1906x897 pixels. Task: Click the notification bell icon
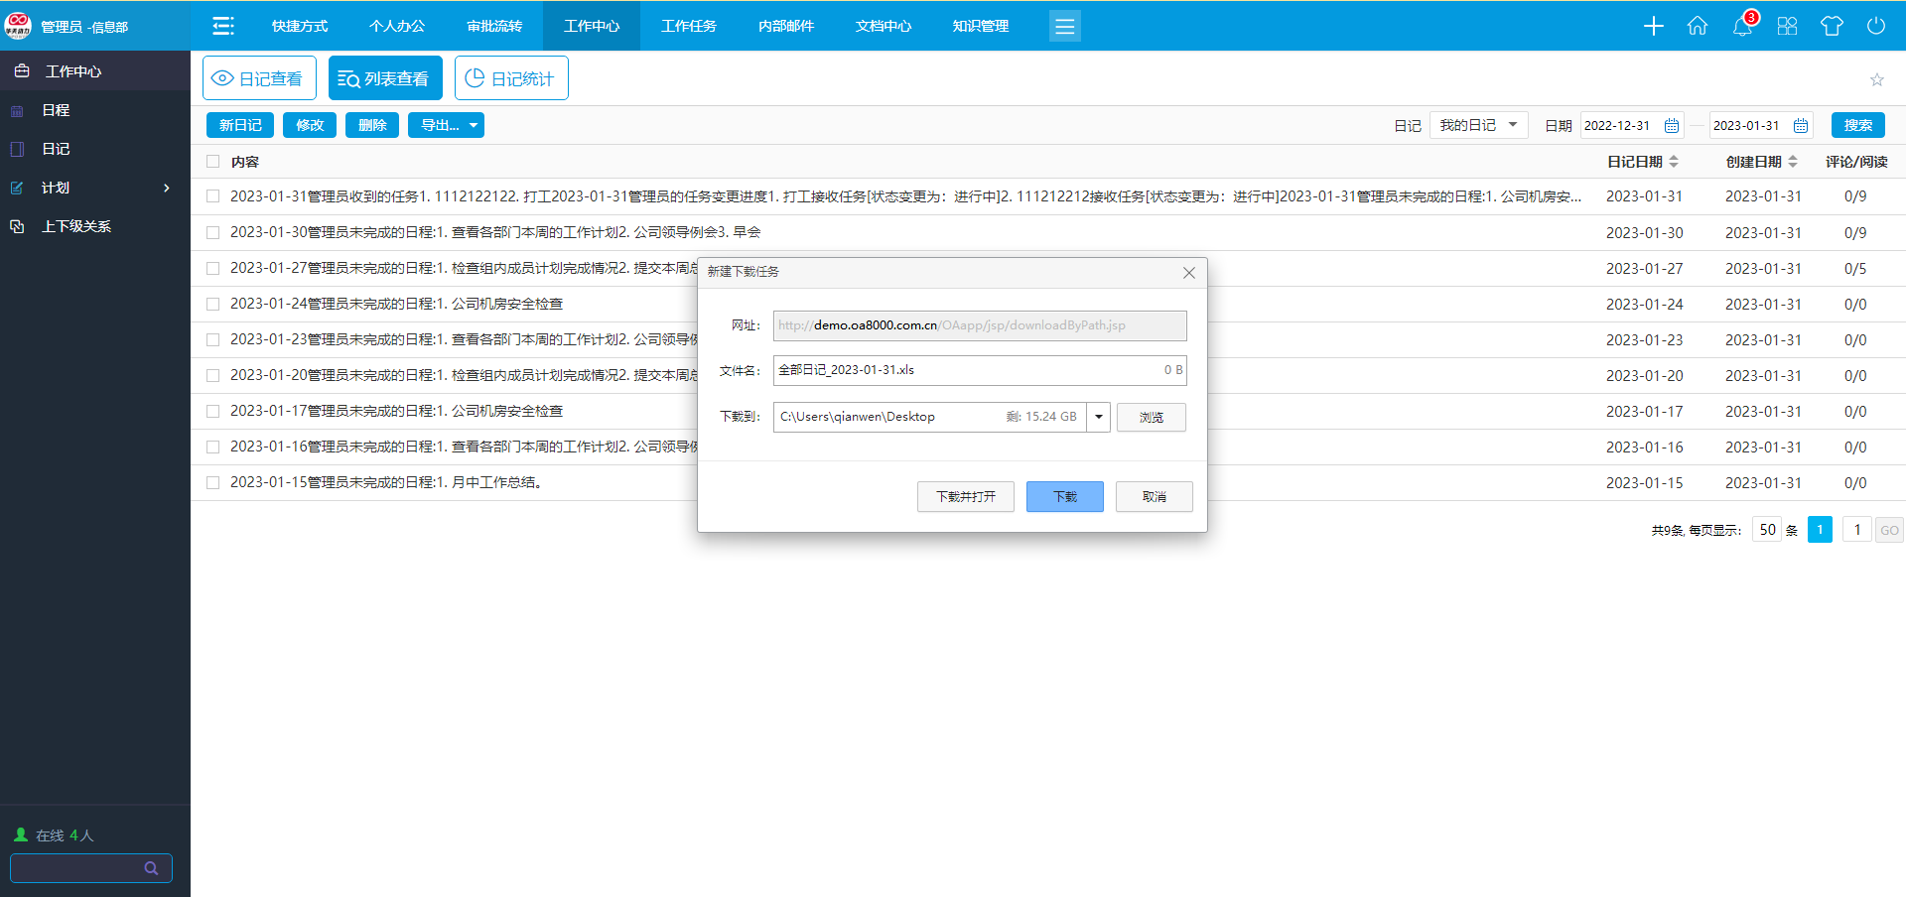tap(1742, 27)
